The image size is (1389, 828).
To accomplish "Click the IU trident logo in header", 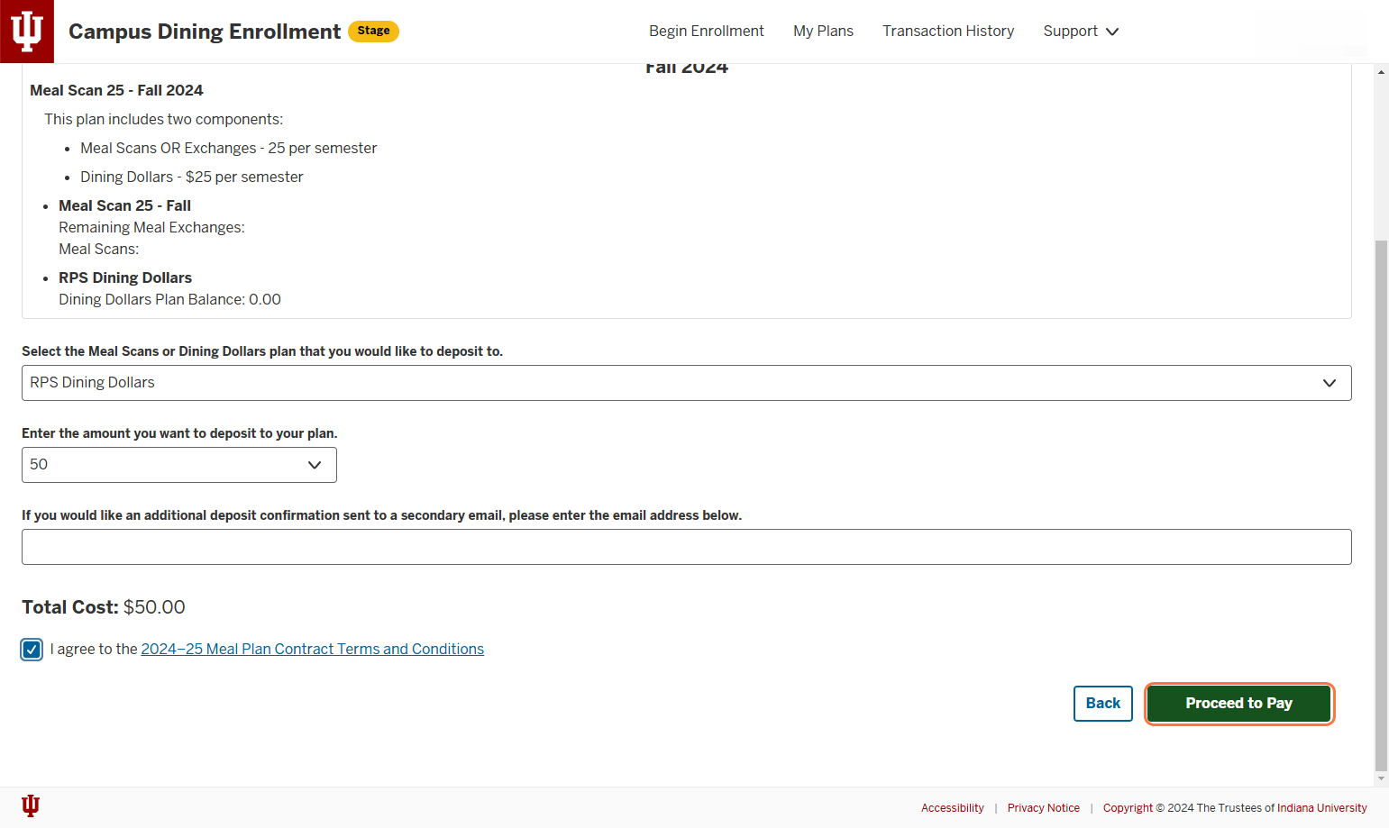I will 27,32.
